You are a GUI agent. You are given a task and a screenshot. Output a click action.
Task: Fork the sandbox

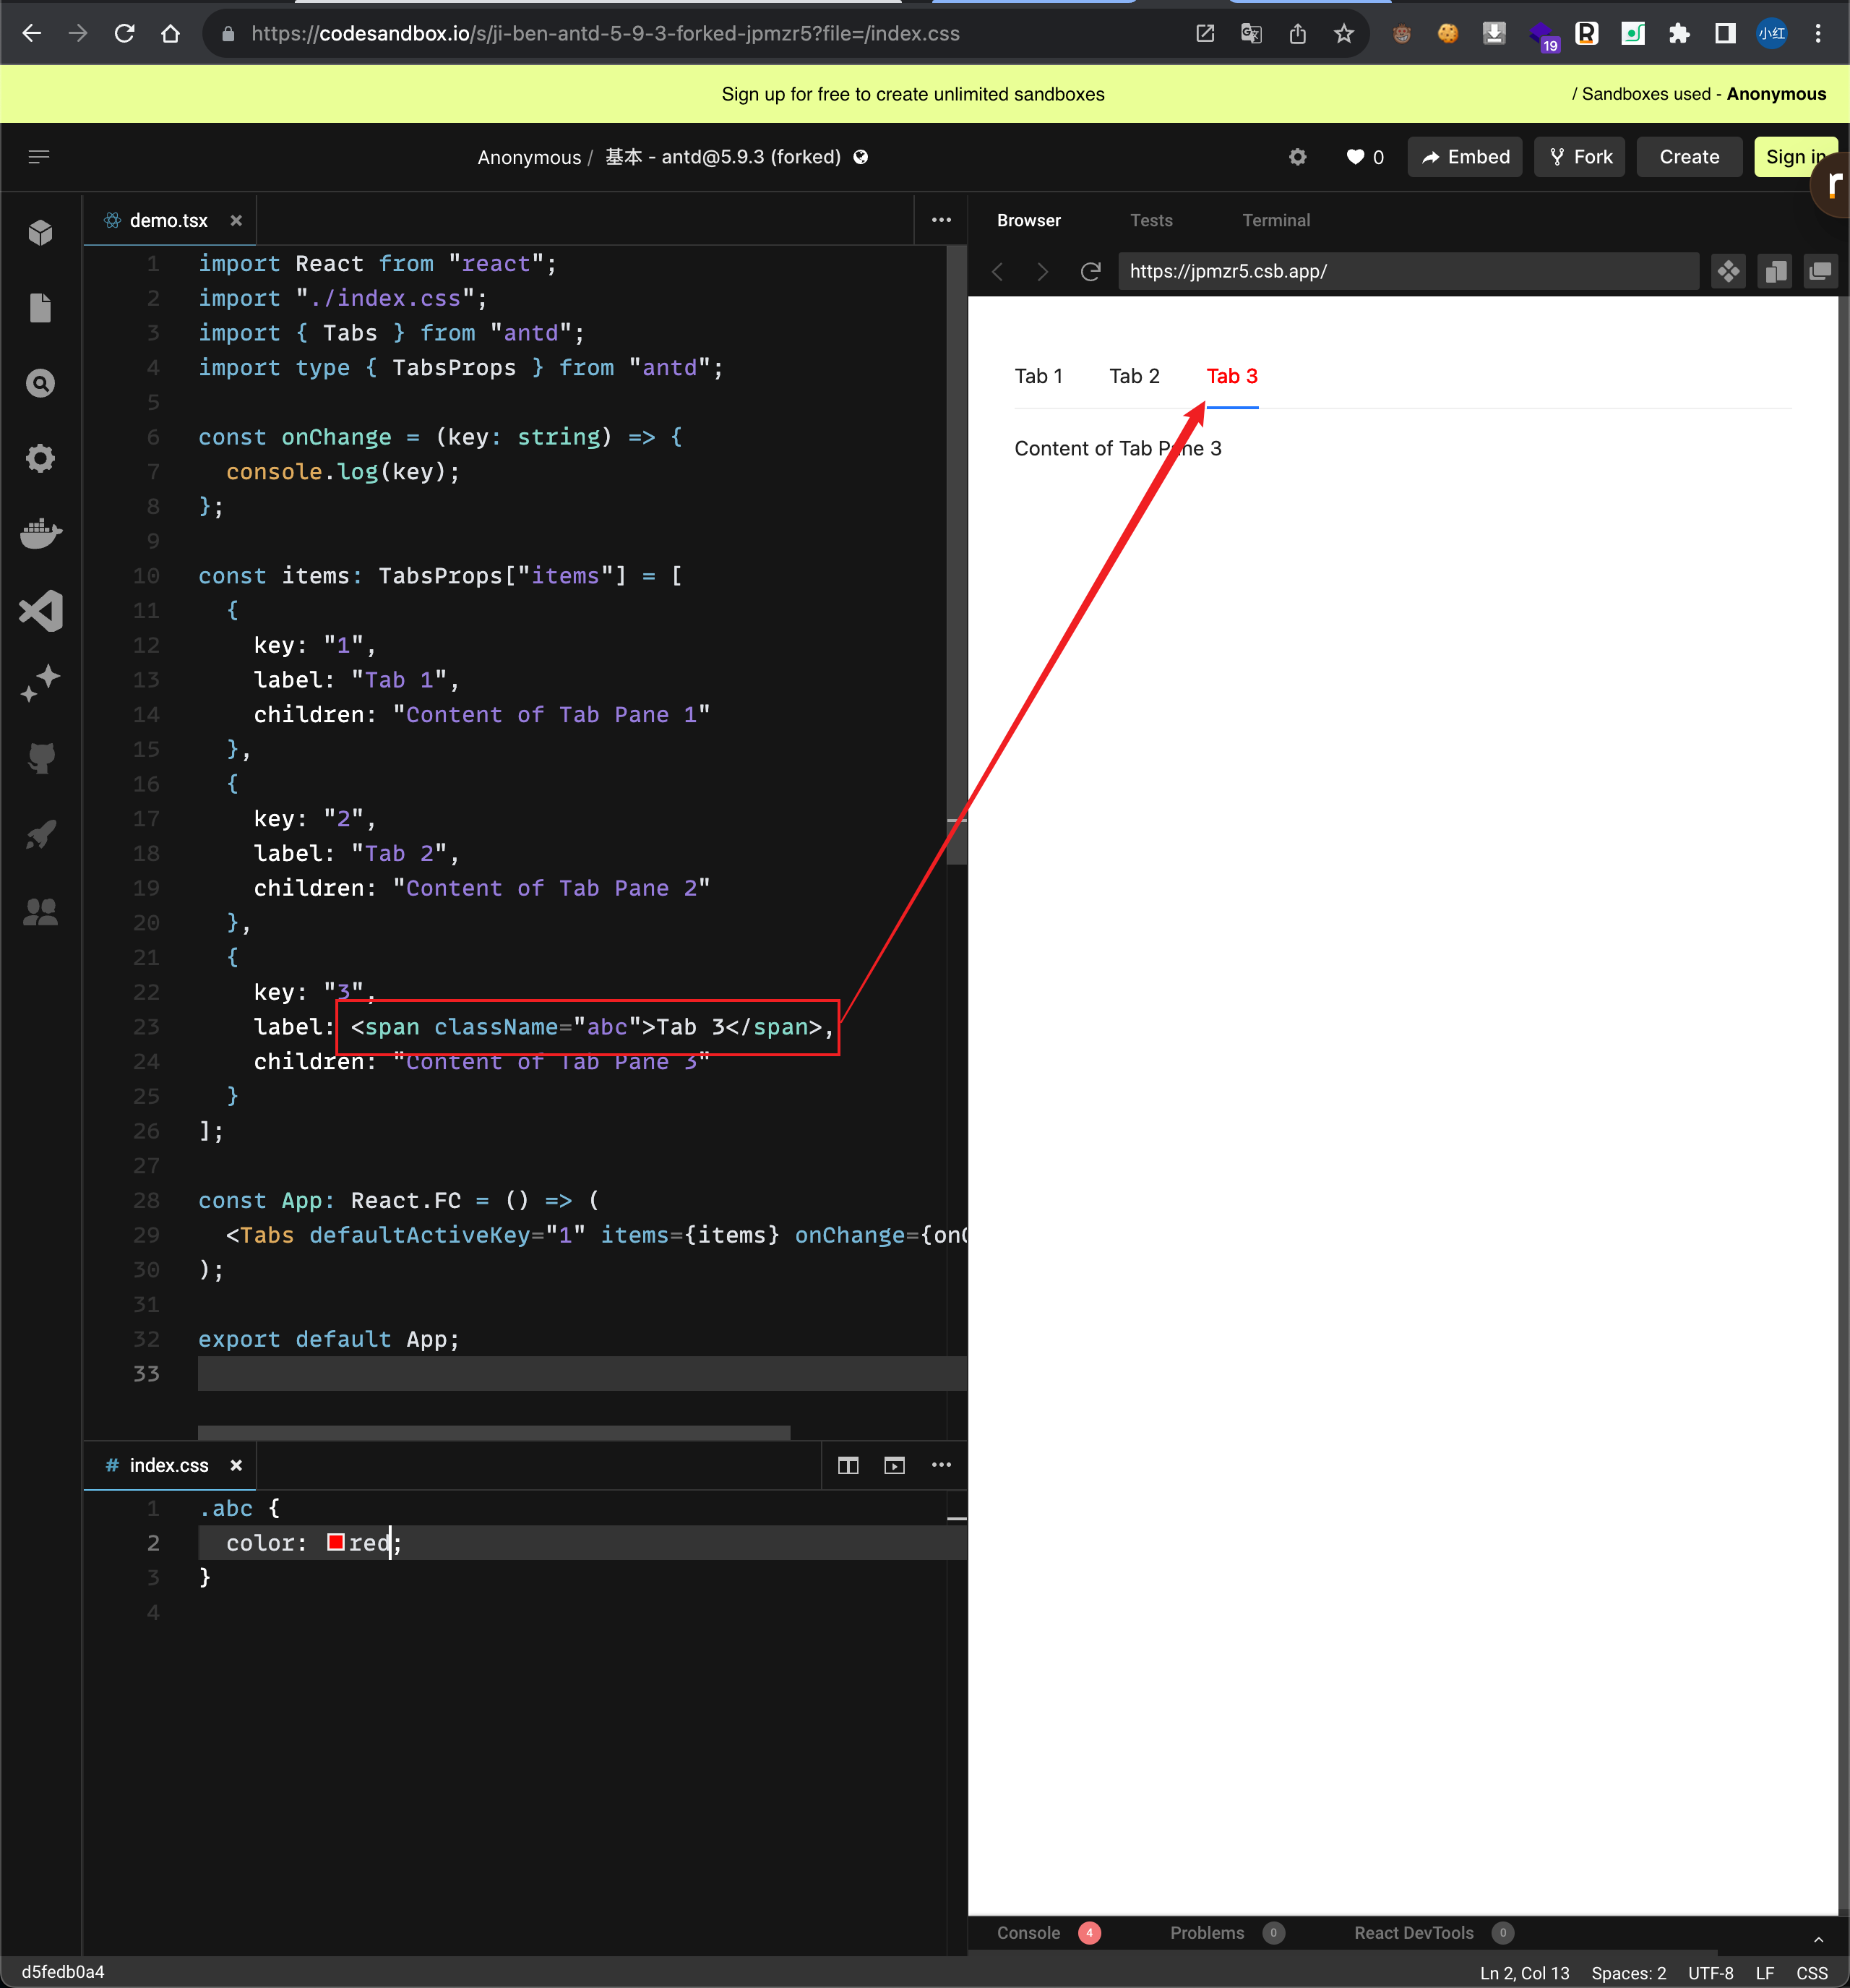click(1579, 157)
